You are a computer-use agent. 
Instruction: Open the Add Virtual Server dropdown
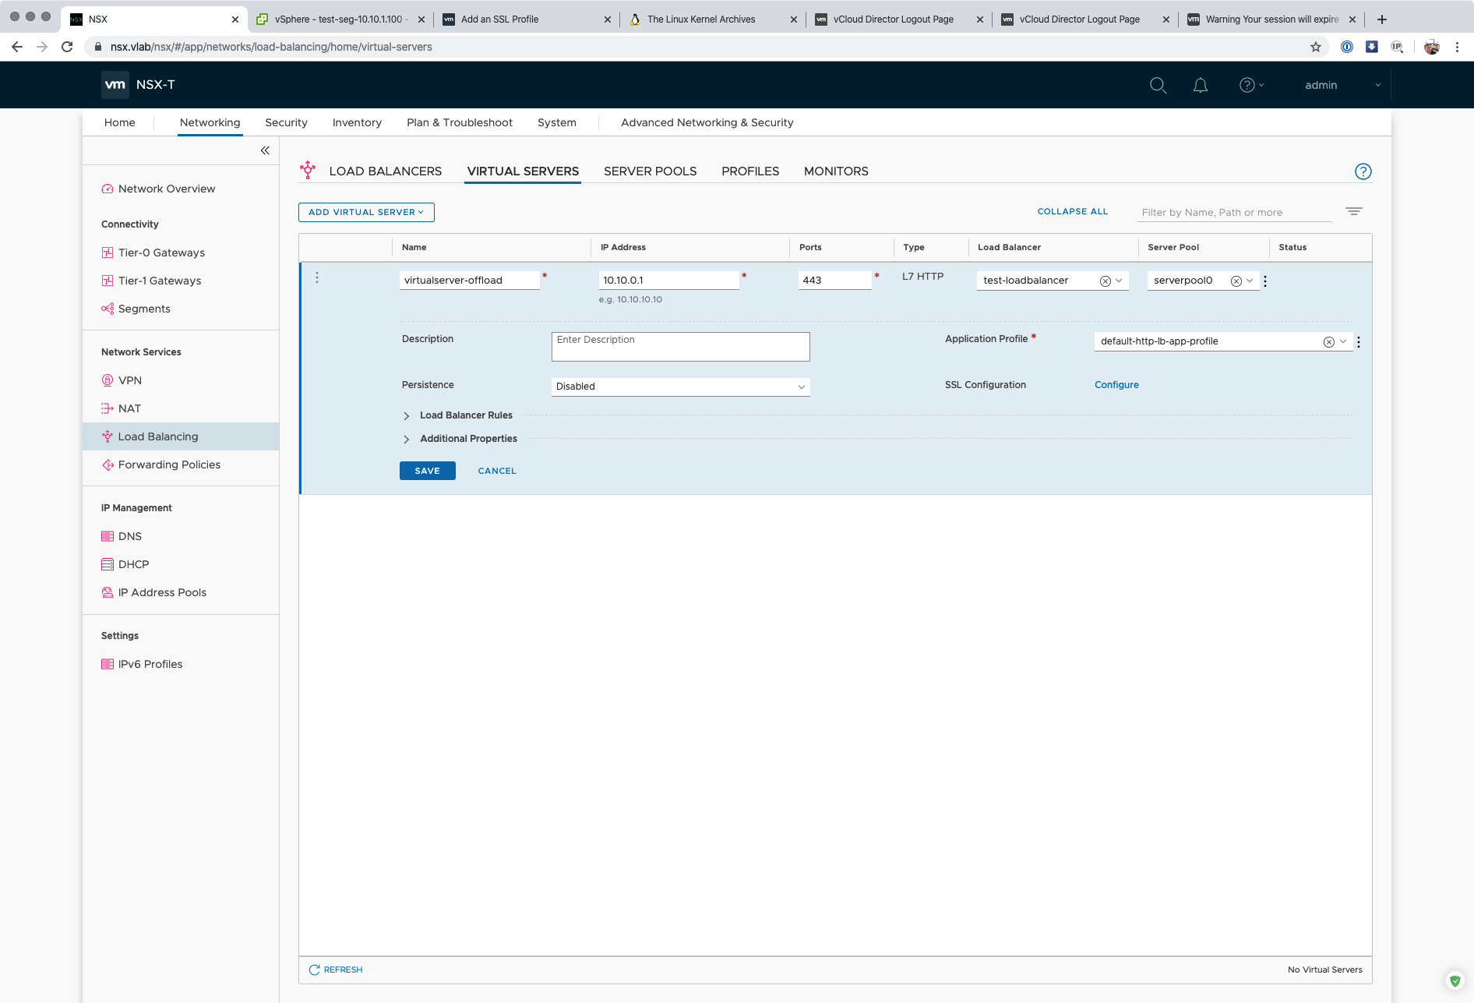click(366, 212)
